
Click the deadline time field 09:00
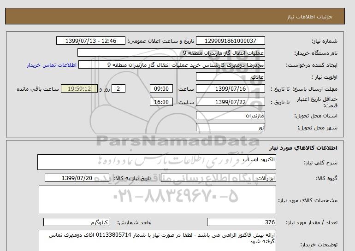pyautogui.click(x=161, y=88)
